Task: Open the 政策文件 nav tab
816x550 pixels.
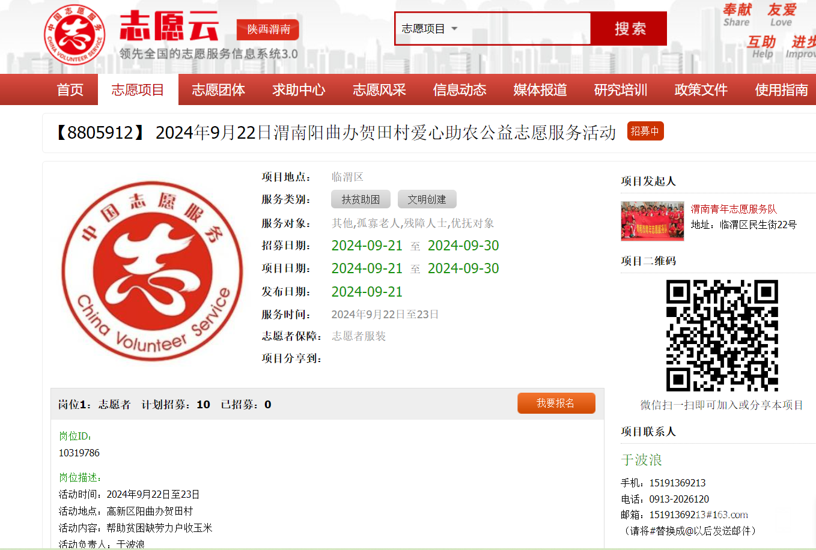Action: 701,90
